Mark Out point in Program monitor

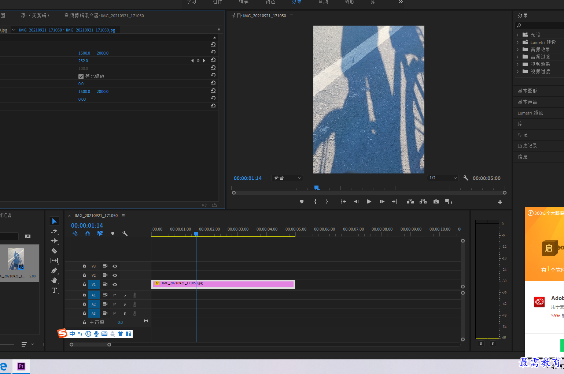coord(327,202)
